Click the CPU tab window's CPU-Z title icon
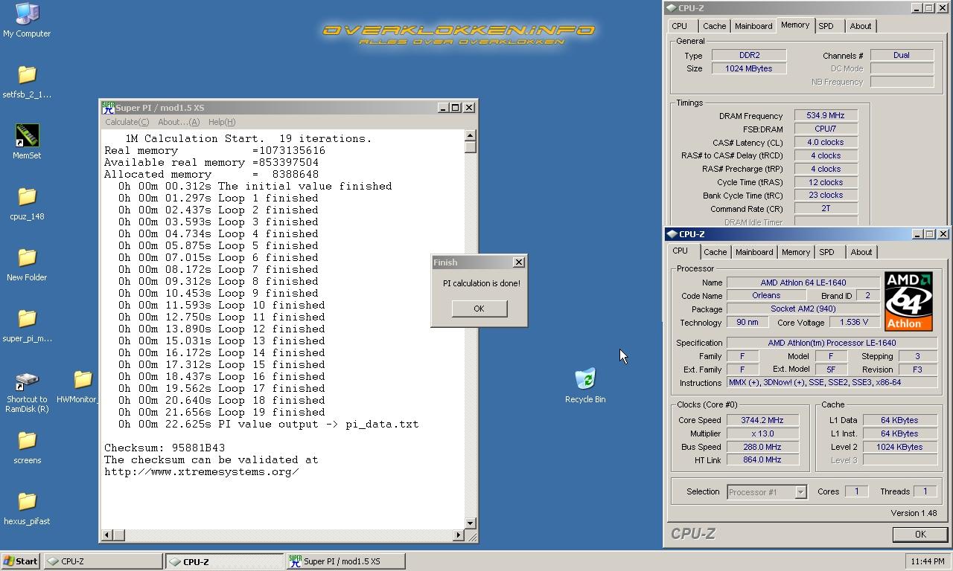Viewport: 953px width, 571px height. click(671, 234)
